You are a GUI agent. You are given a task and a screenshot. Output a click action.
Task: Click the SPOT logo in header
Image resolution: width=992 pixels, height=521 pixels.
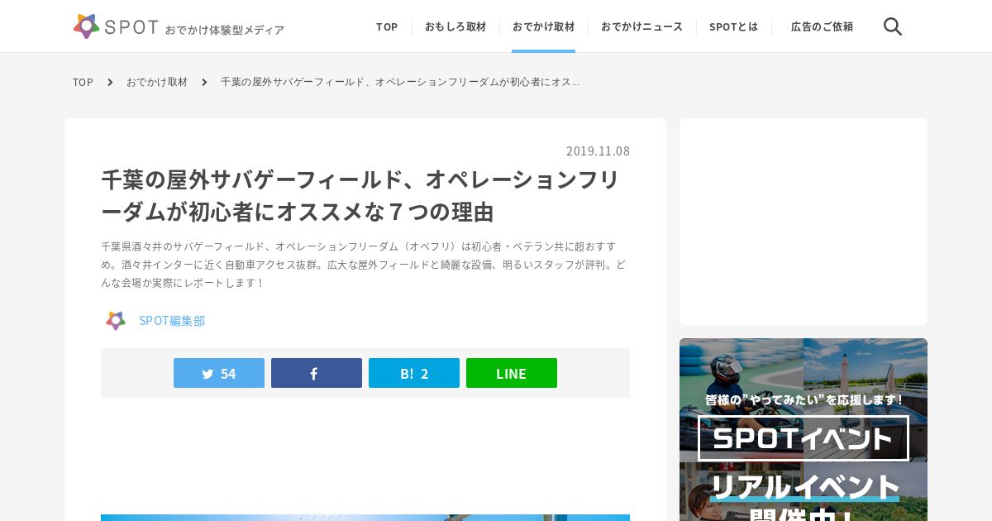click(179, 26)
